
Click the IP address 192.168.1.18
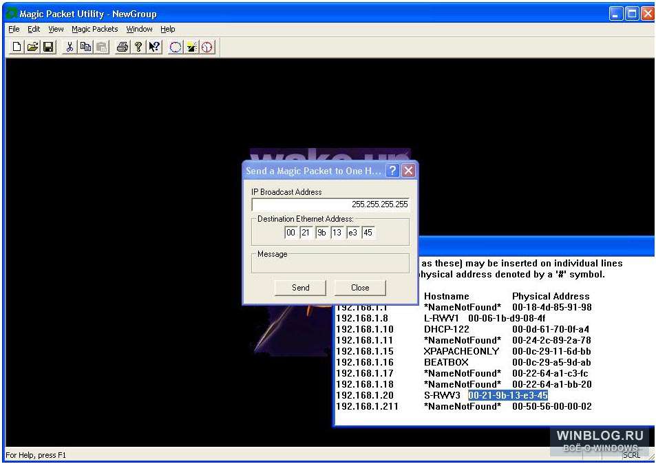click(365, 384)
